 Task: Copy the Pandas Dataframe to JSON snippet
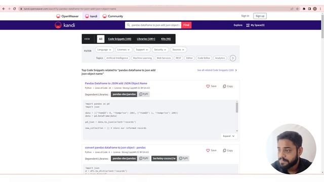point(228,86)
